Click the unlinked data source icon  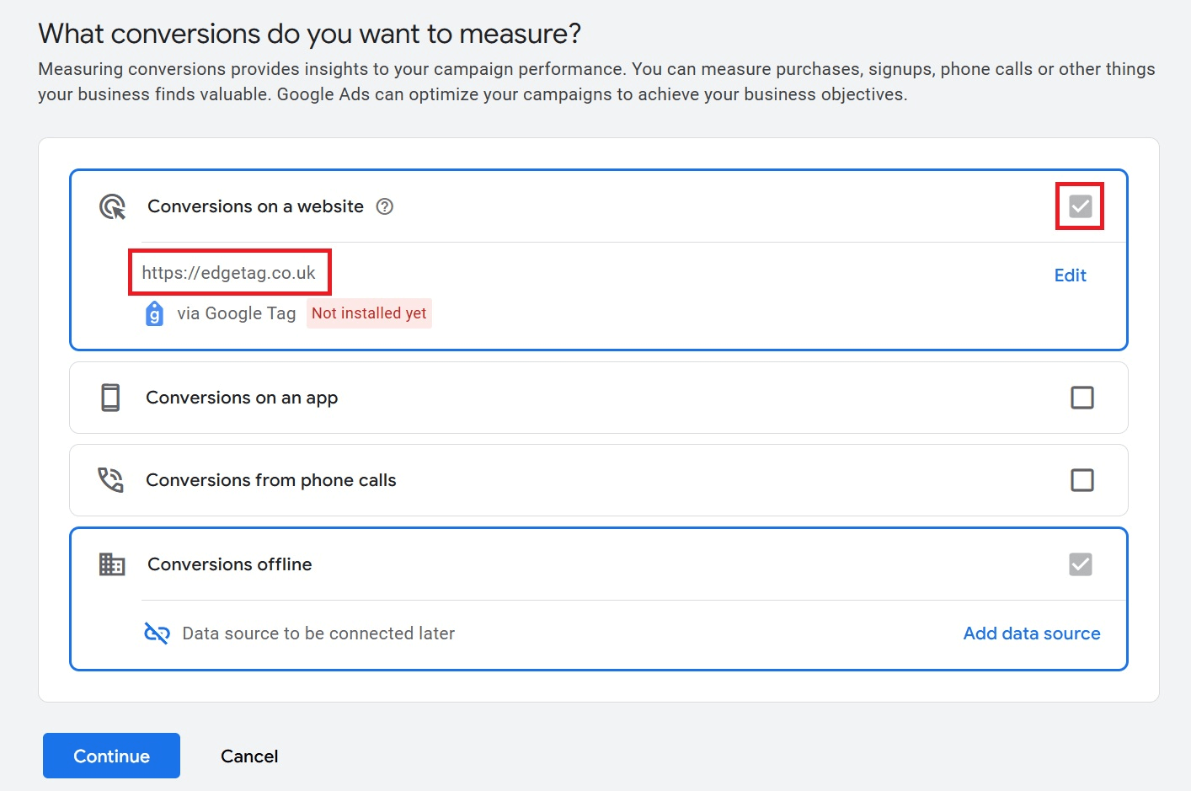157,633
